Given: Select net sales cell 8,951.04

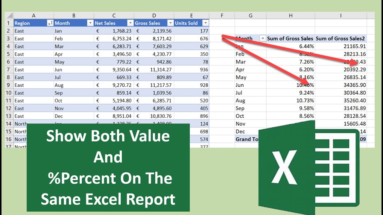Looking at the screenshot, I should [x=114, y=116].
